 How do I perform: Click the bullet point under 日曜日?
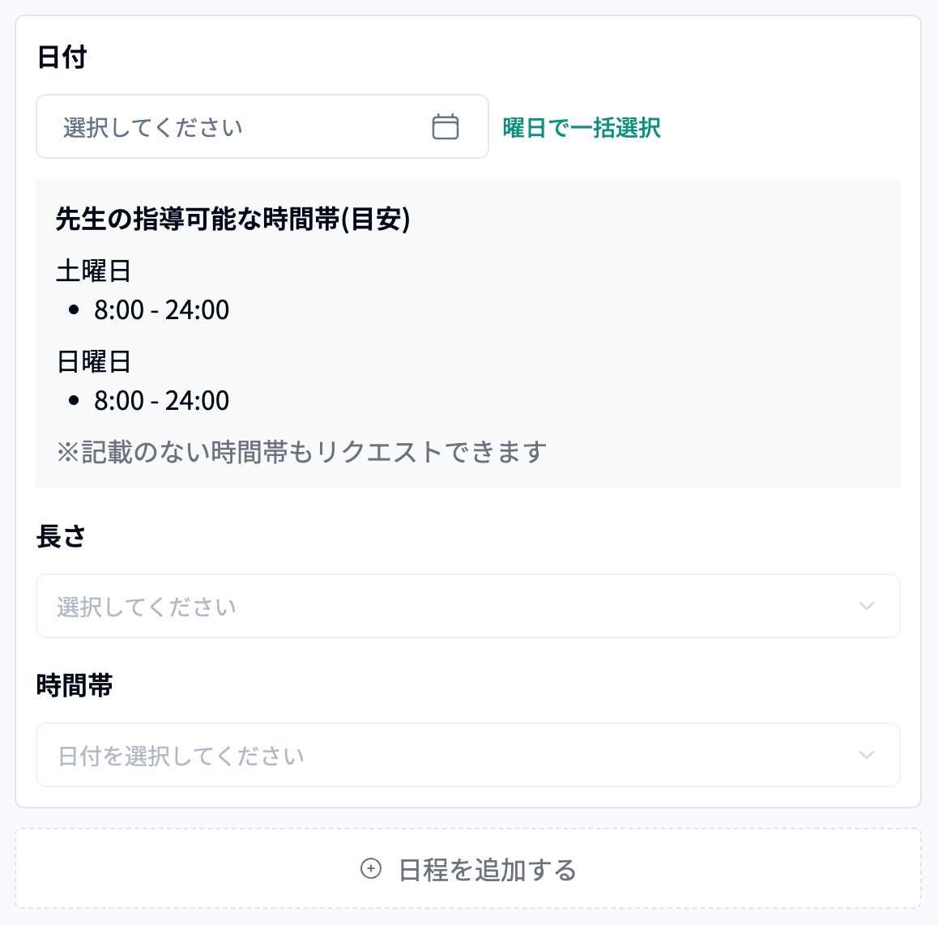click(x=75, y=401)
